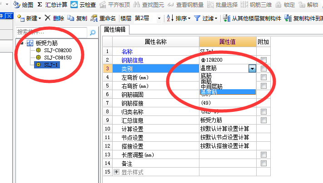This screenshot has width=323, height=183.
Task: Expand the 显示样式 row
Action: [x=117, y=172]
